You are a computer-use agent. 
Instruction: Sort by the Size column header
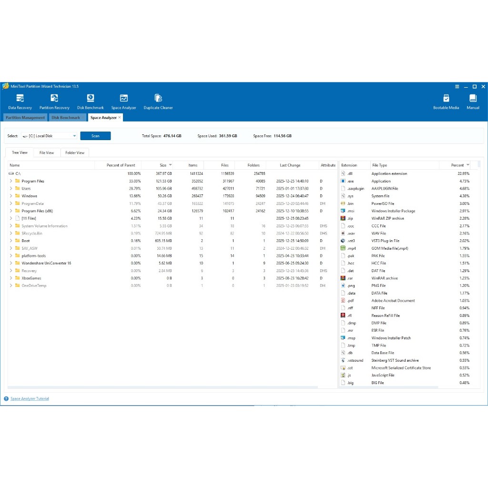(x=163, y=165)
